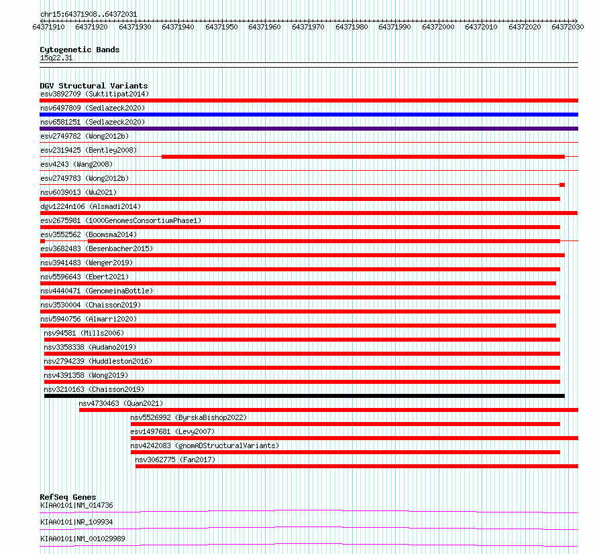Click ruler position 64371990

(x=395, y=27)
